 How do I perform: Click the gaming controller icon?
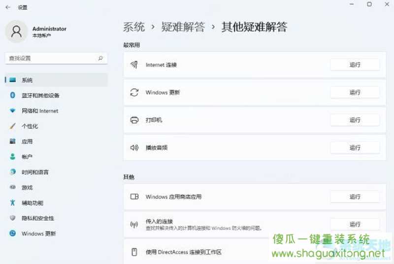13,187
